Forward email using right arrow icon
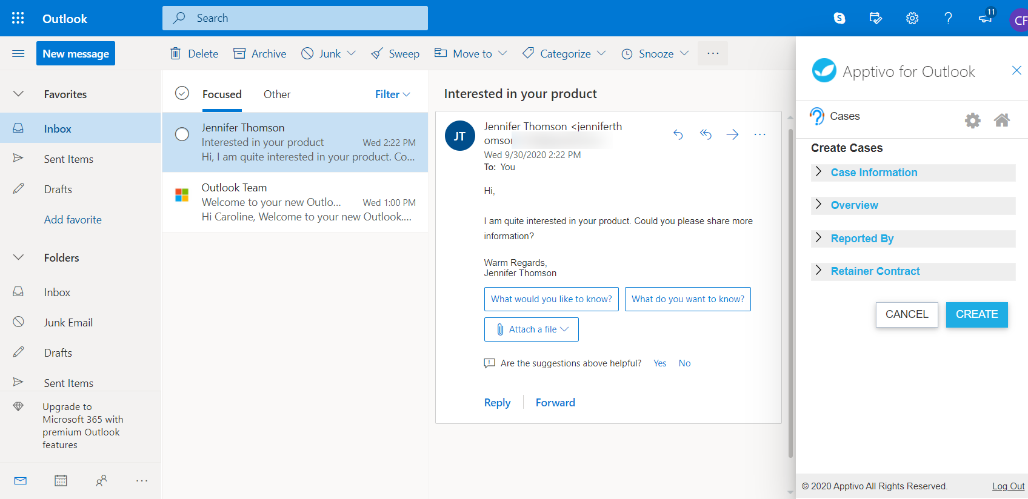The width and height of the screenshot is (1028, 499). [x=733, y=134]
